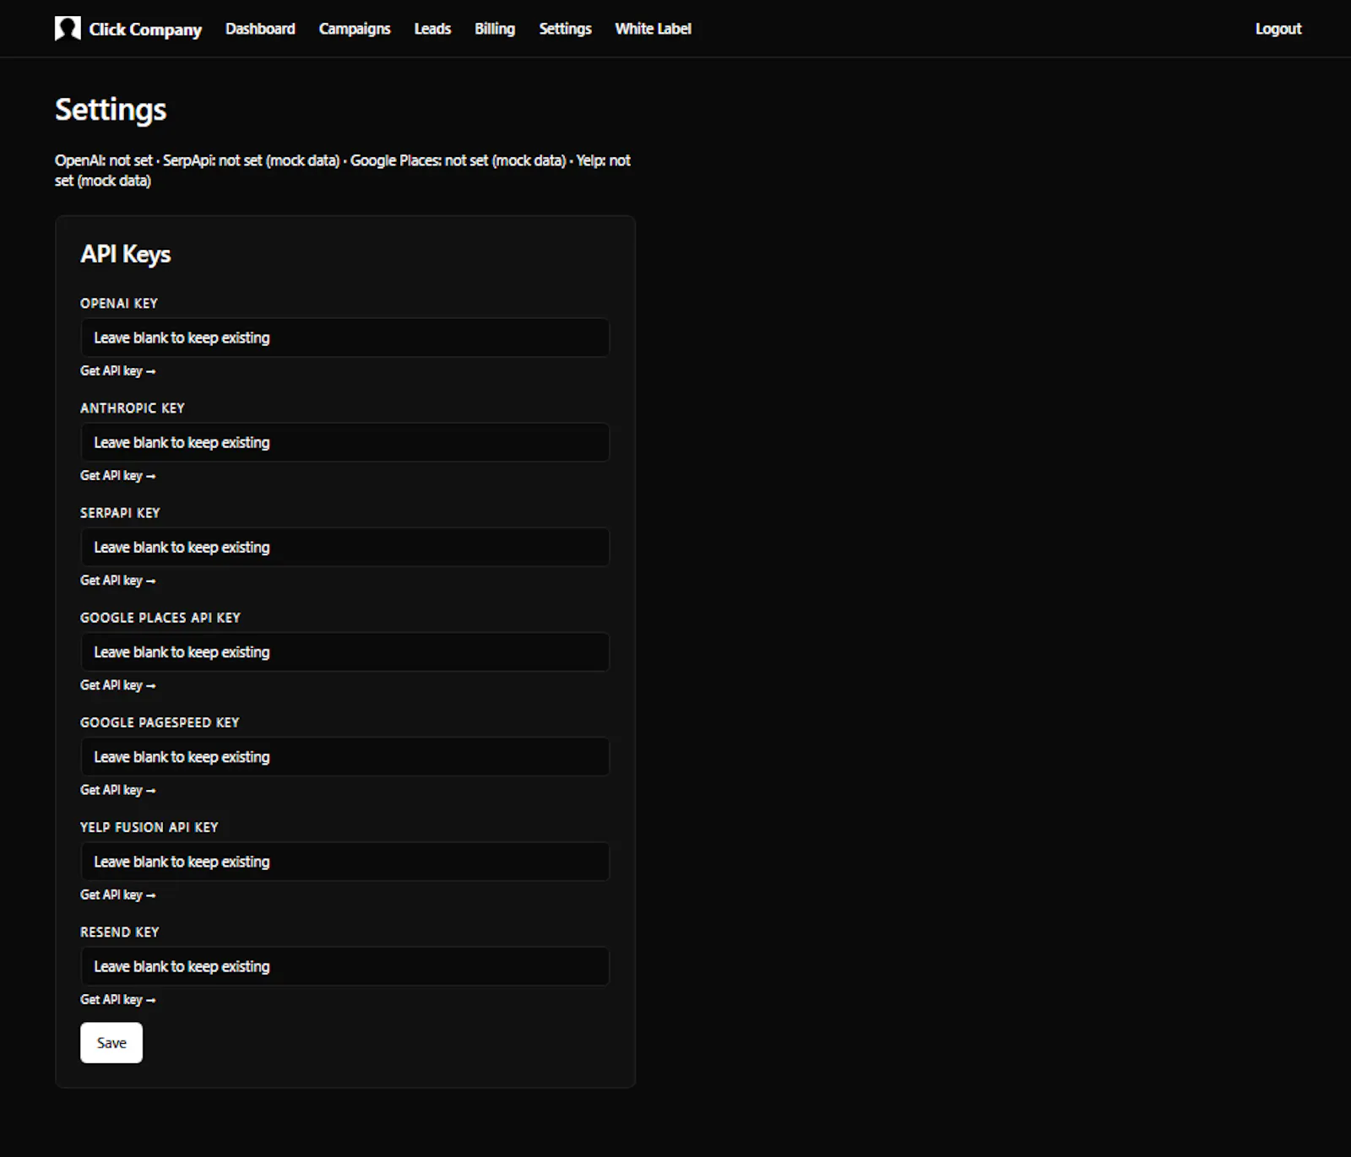Focus the Anthropic Key input field
The width and height of the screenshot is (1351, 1157).
[345, 442]
